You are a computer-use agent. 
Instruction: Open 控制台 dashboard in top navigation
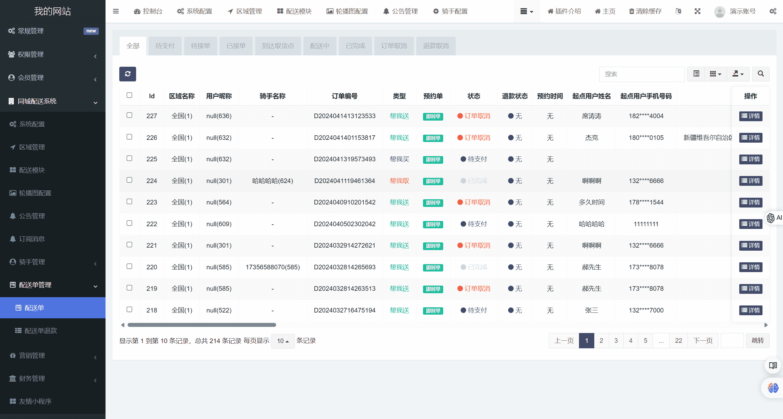(x=148, y=11)
